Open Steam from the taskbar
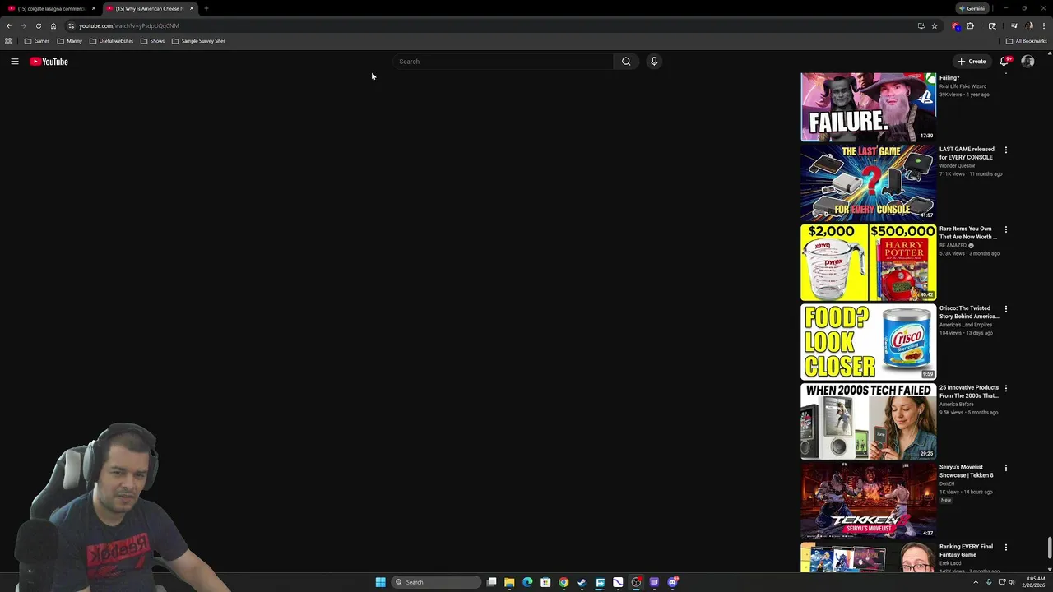 582,582
